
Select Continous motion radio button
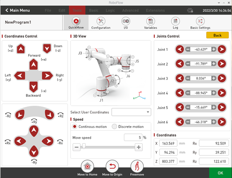pyautogui.click(x=75, y=126)
